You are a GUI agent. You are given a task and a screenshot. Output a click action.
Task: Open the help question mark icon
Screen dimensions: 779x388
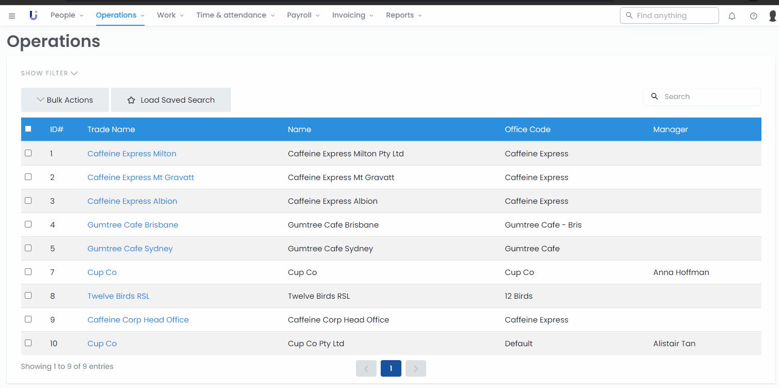pos(754,16)
